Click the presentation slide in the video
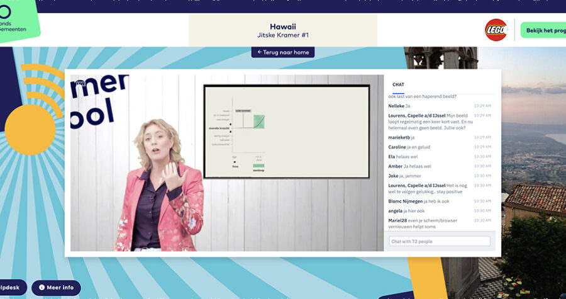The height and width of the screenshot is (299, 566). click(287, 132)
